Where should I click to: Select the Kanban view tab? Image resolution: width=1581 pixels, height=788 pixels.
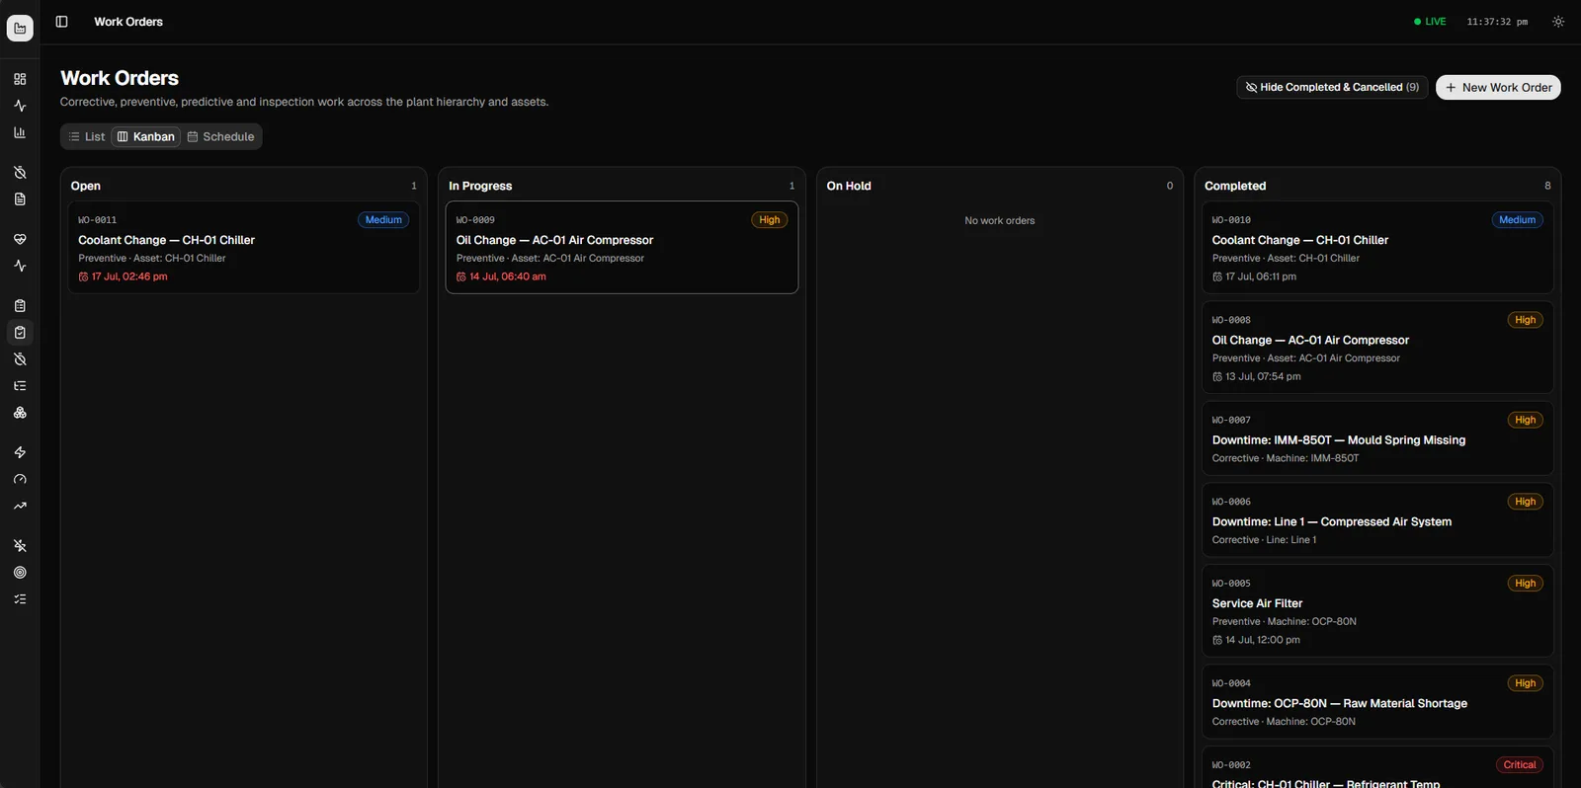[x=146, y=136]
